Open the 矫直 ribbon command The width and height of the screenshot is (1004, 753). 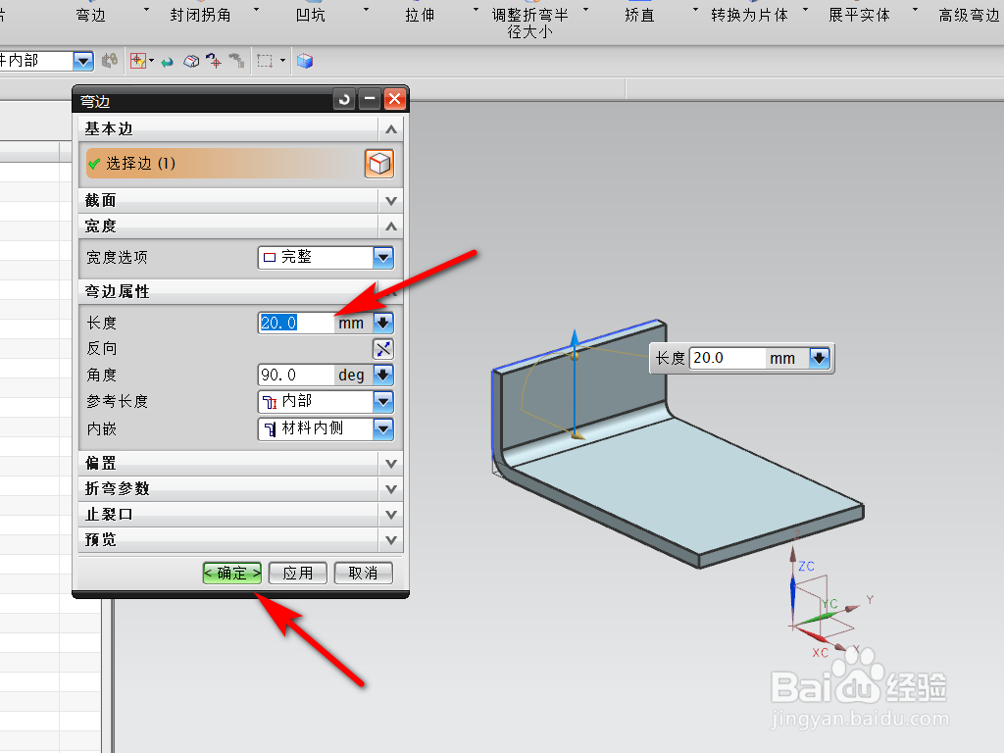coord(639,16)
